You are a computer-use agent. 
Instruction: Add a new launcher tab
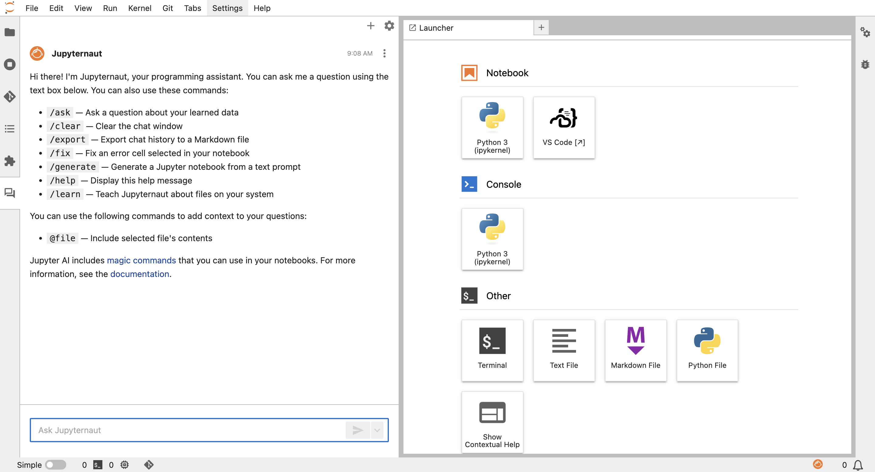pos(541,28)
